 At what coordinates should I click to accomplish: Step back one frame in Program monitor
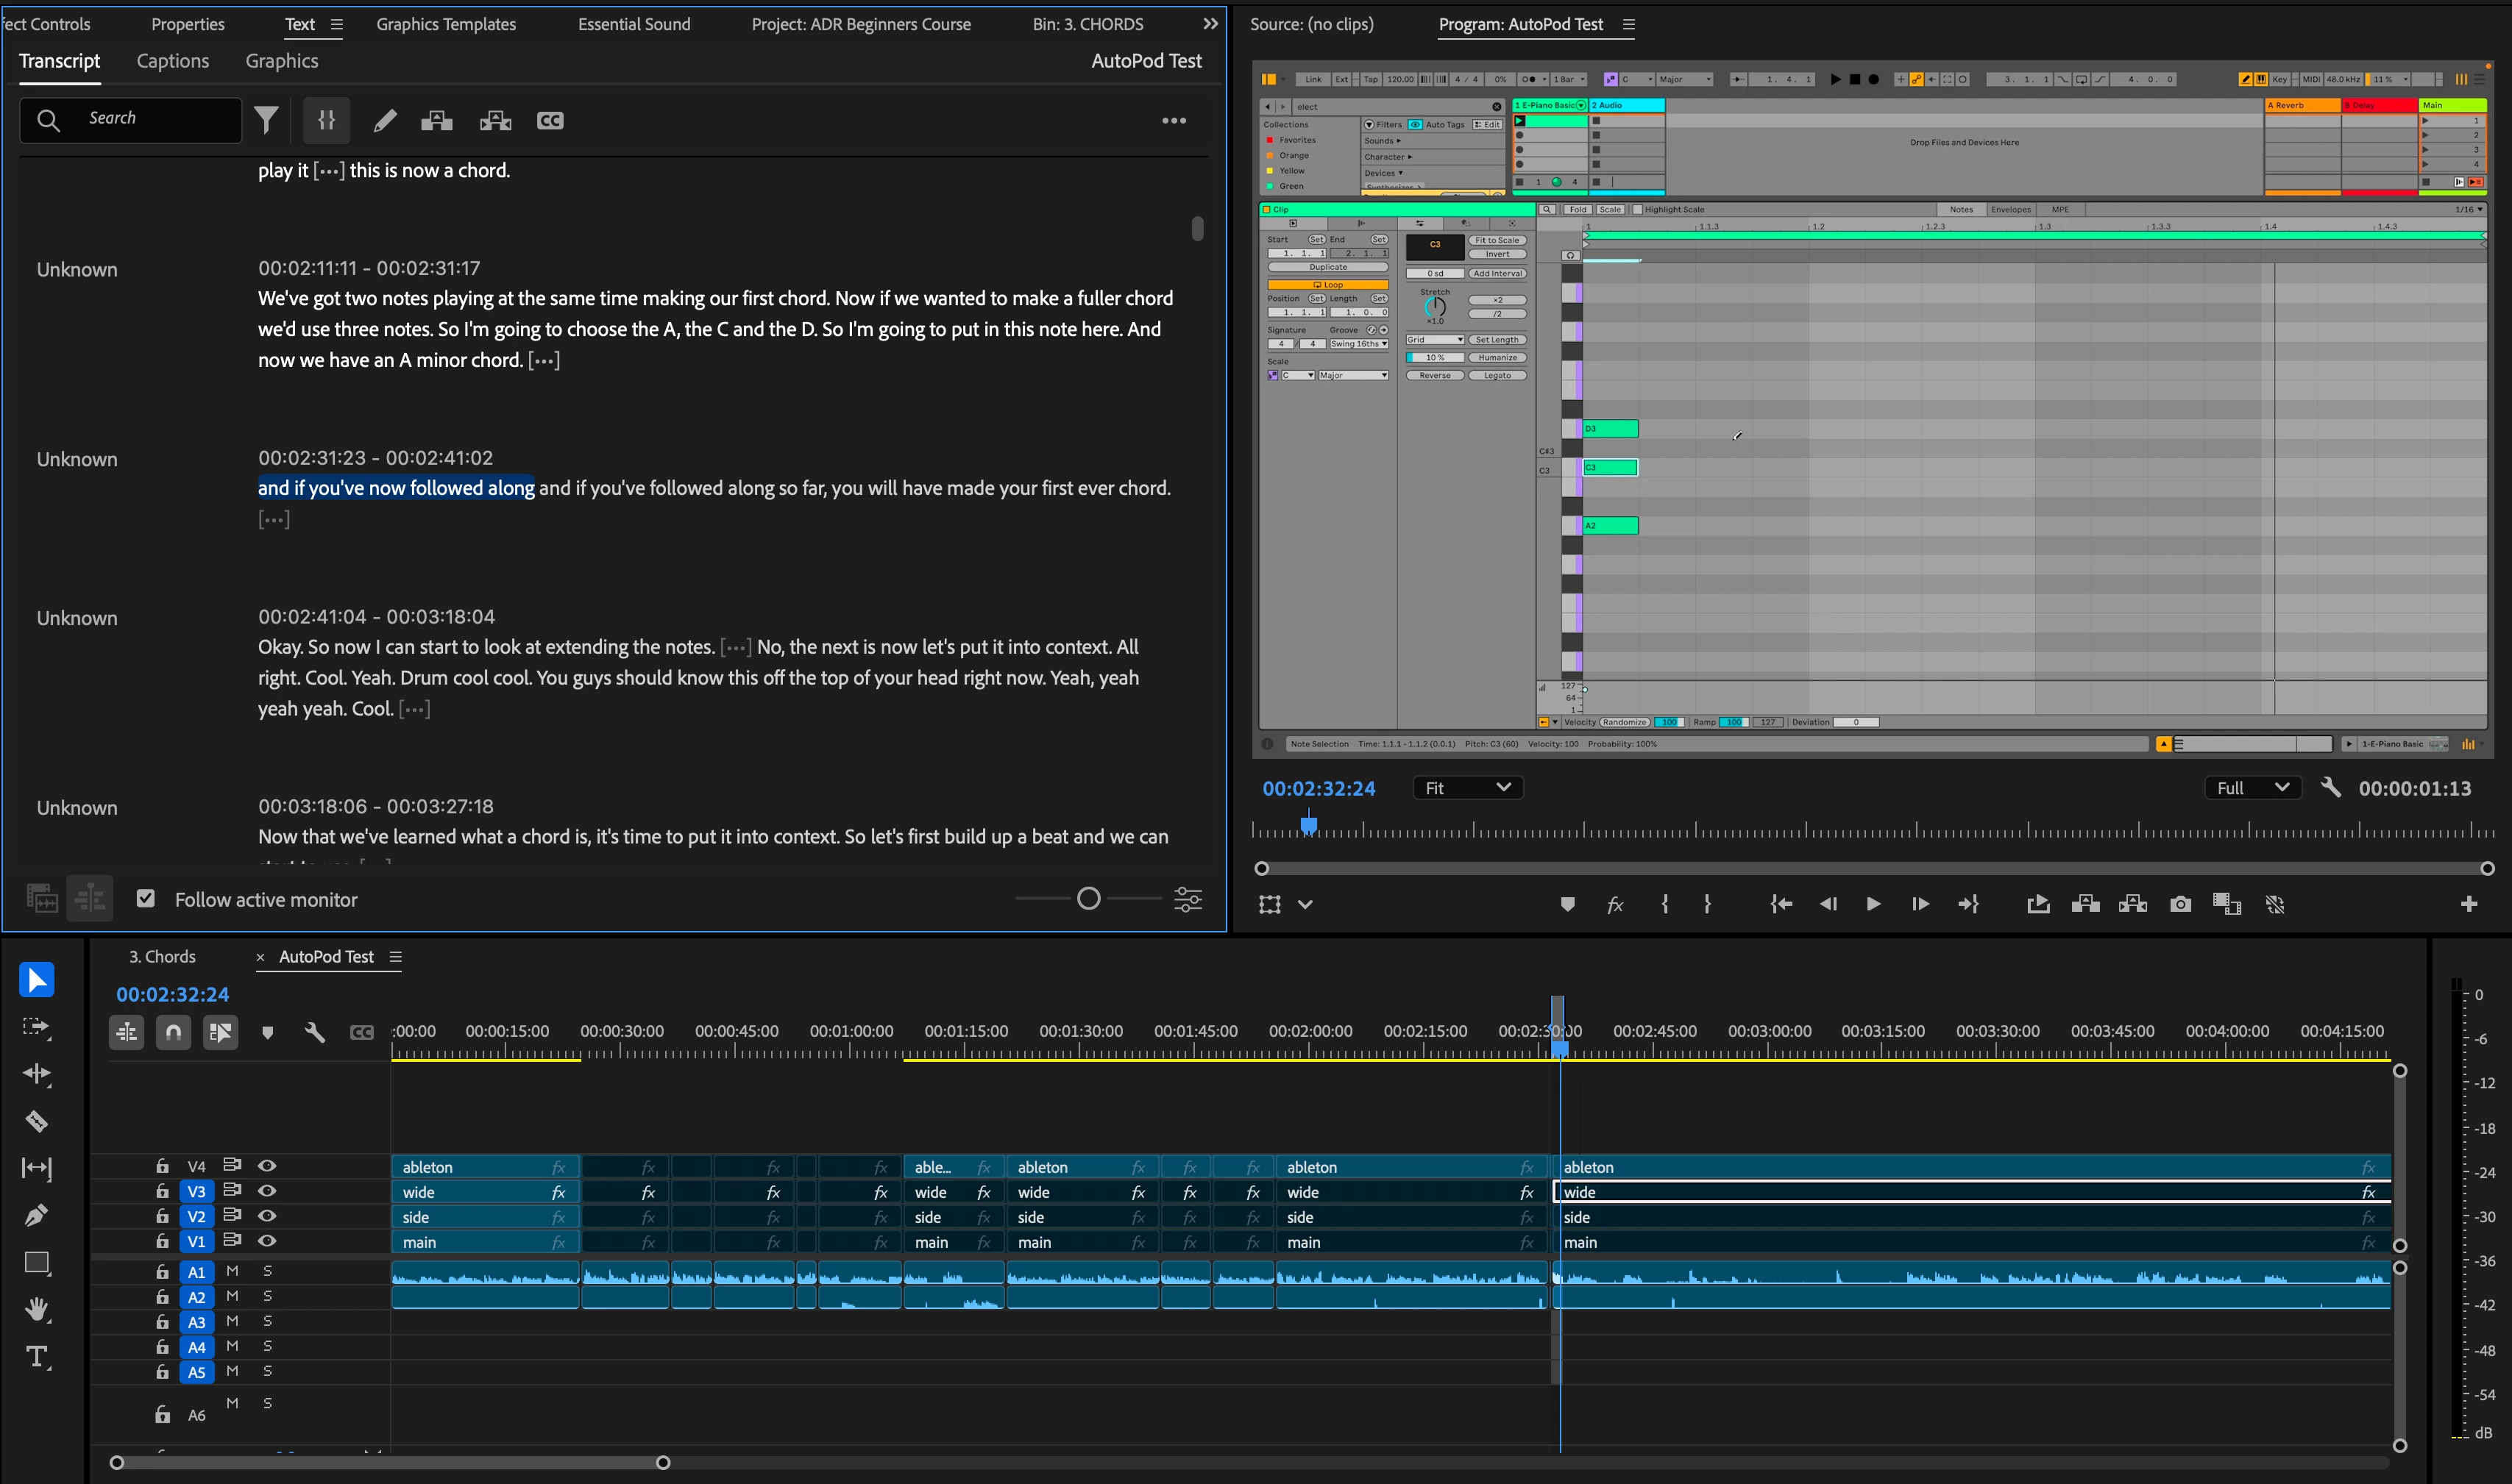click(x=1828, y=904)
